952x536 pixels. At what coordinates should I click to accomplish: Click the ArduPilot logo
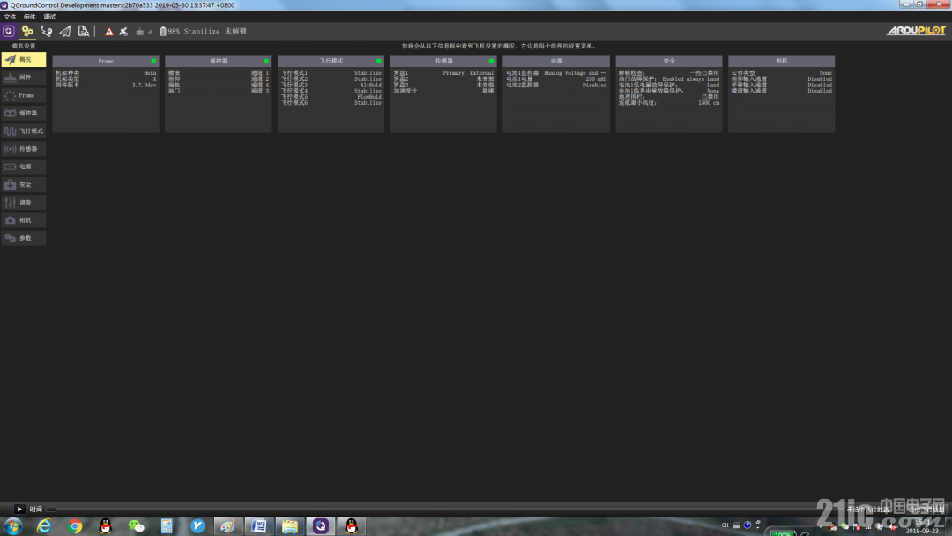coord(916,30)
